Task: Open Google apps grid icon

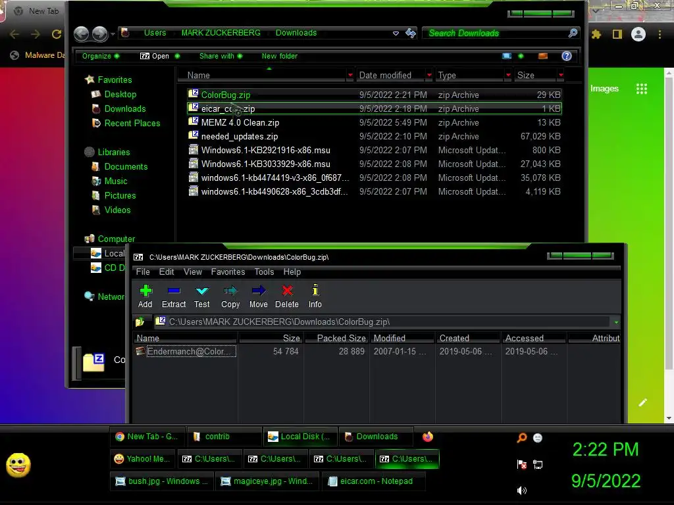Action: tap(641, 89)
